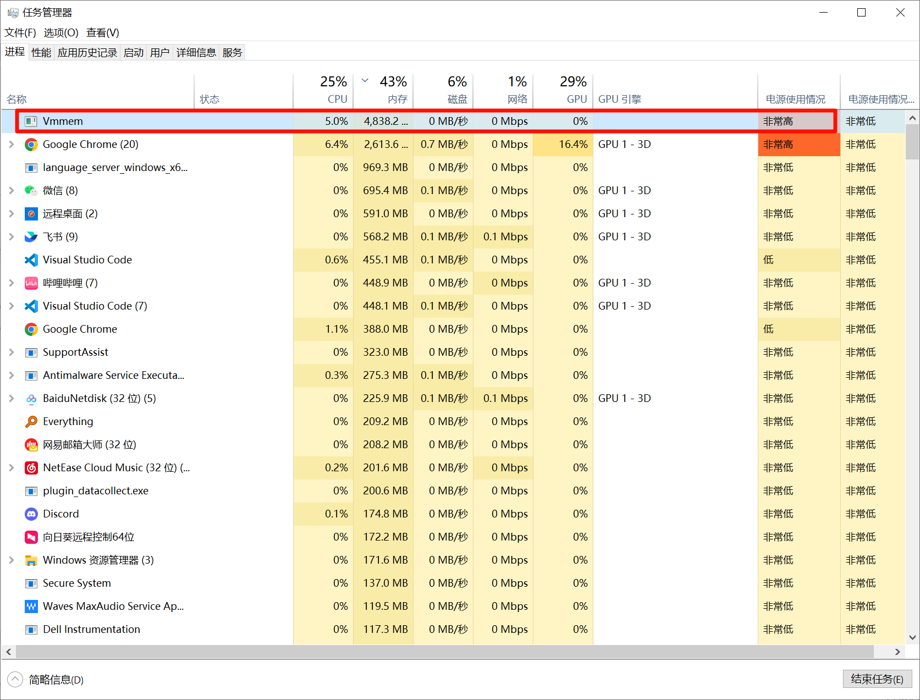Click the Waves MaxAudio Service icon
The height and width of the screenshot is (700, 920).
31,607
